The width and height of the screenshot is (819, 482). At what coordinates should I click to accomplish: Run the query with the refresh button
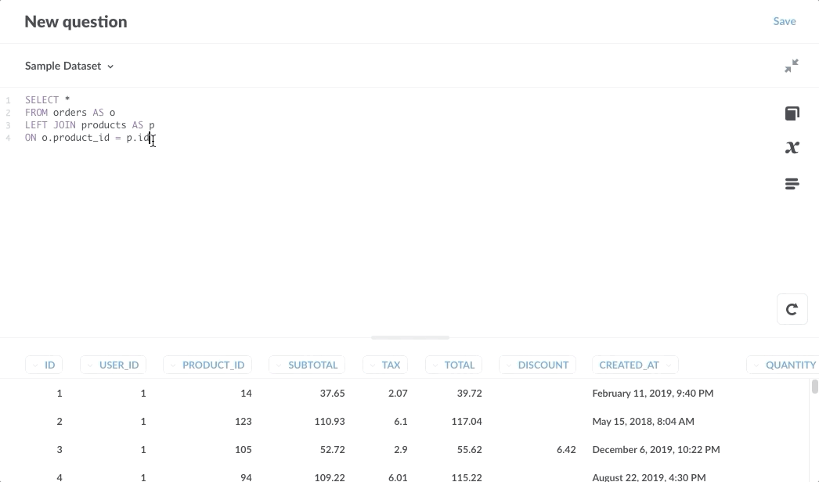coord(792,309)
